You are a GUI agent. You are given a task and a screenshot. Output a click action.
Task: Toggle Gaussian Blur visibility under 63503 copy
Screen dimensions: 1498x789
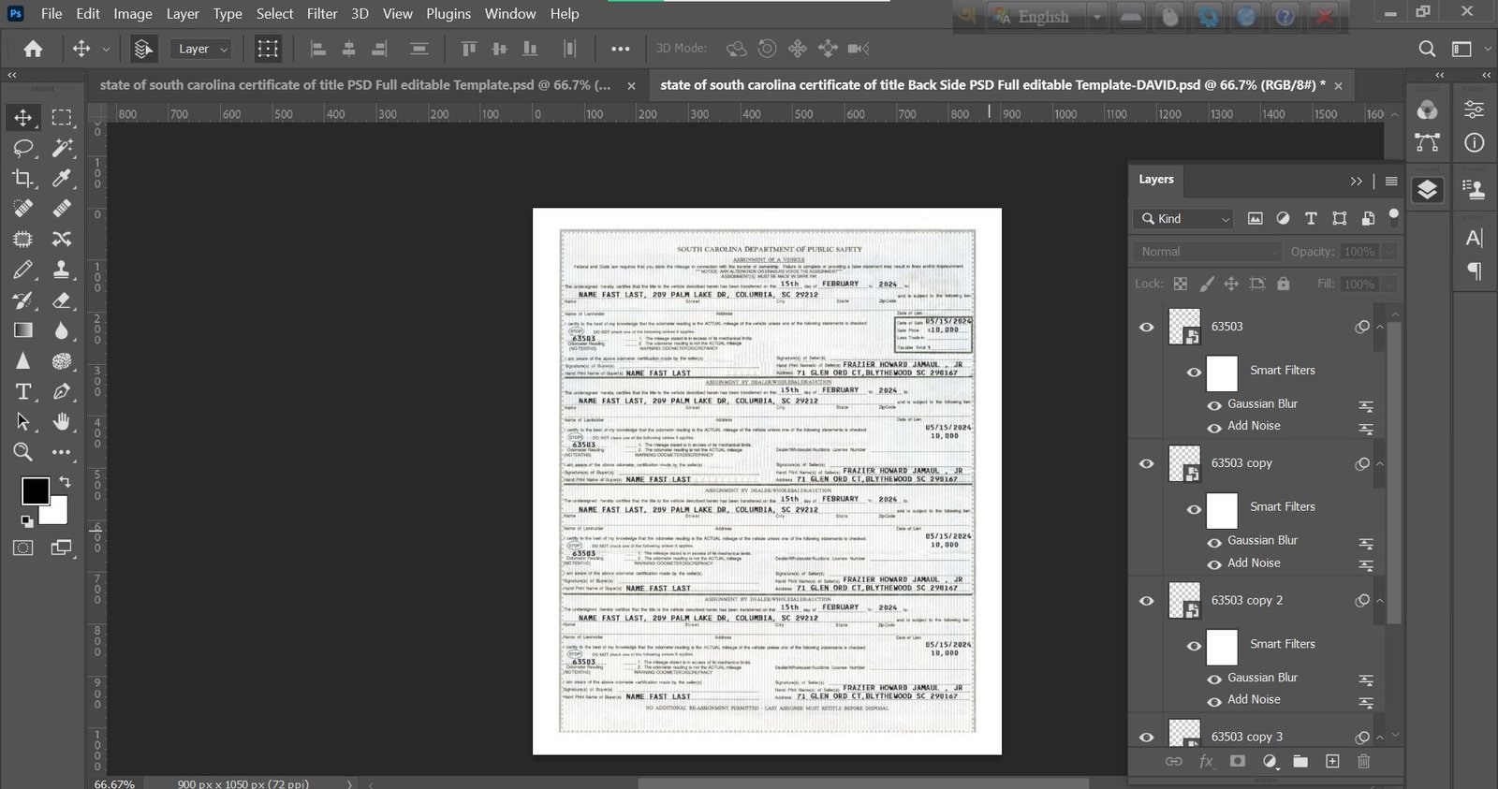(x=1214, y=543)
